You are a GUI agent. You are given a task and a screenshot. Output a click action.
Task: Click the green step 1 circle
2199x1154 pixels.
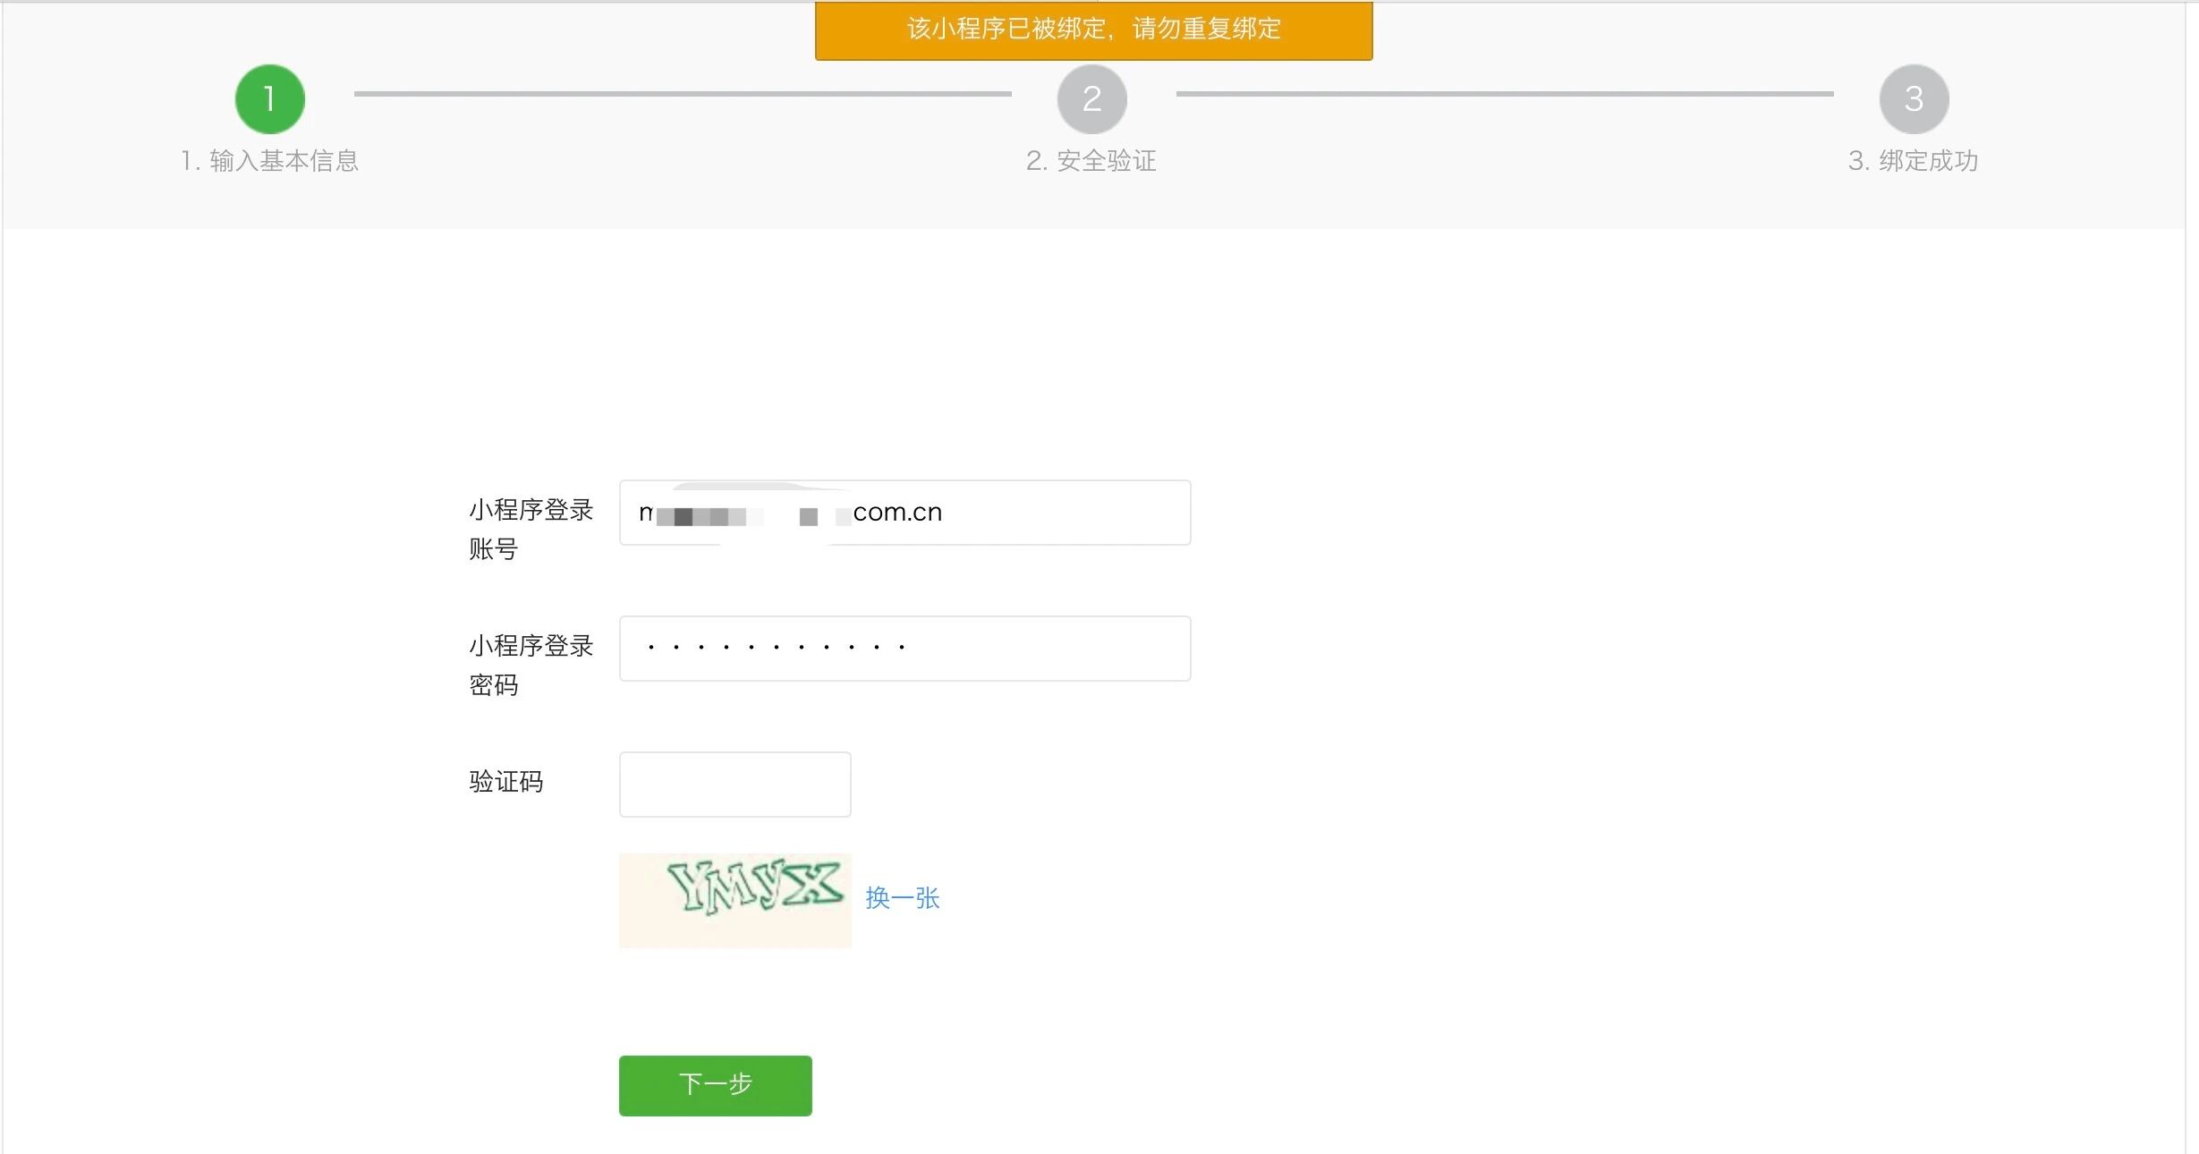click(269, 98)
